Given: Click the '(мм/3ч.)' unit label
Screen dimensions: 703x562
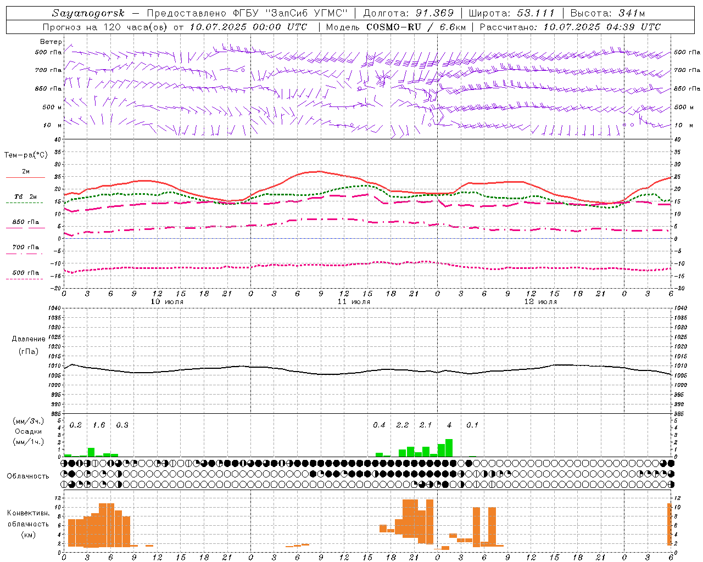Looking at the screenshot, I should (29, 421).
